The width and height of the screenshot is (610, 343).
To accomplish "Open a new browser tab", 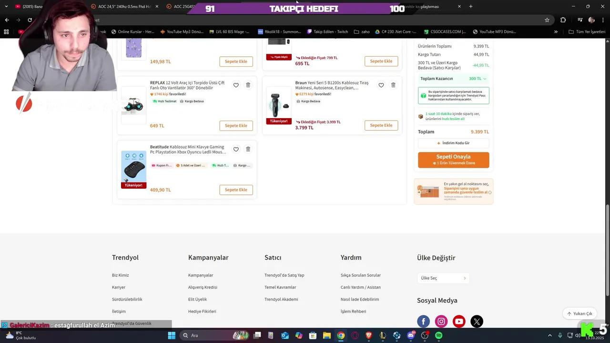I will tap(471, 7).
